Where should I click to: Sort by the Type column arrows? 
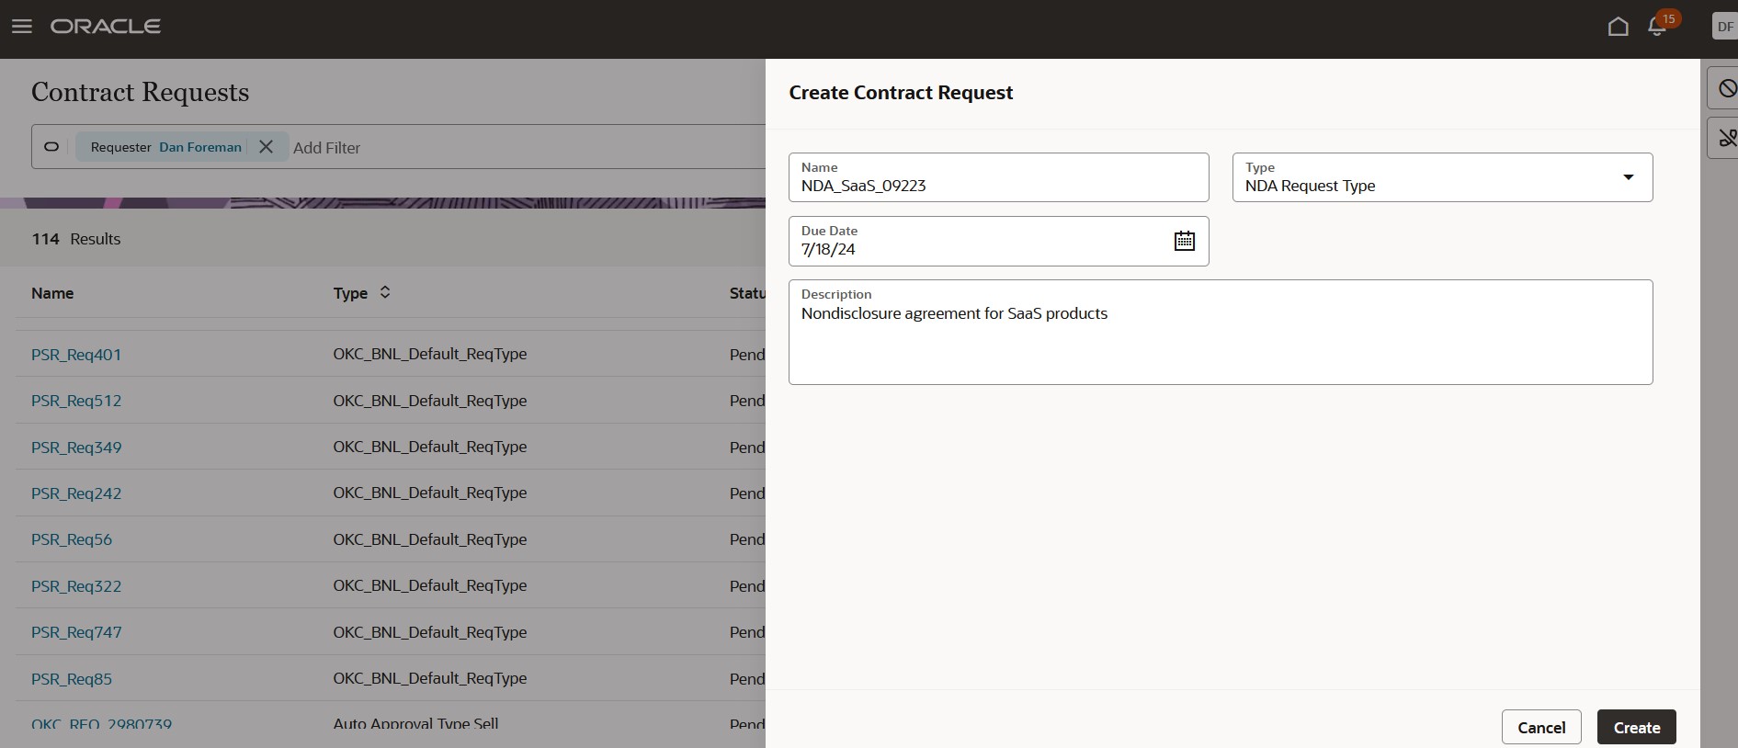click(x=385, y=292)
